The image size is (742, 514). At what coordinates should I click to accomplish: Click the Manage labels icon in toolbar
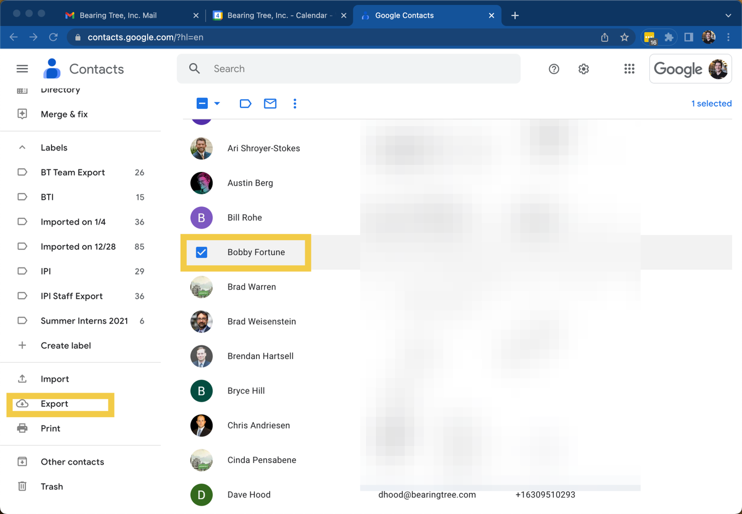point(245,103)
